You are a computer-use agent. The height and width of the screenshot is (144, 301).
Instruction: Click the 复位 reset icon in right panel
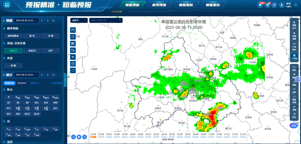294,68
